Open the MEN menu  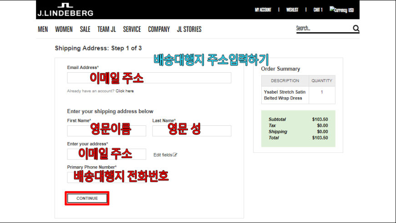(x=43, y=29)
